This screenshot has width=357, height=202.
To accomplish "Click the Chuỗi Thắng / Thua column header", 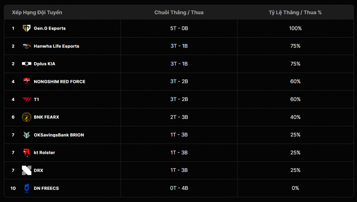I will [179, 13].
